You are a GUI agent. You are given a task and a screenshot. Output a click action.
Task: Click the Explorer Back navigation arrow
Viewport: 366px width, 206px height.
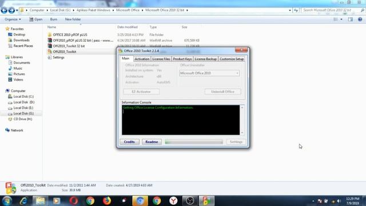click(x=4, y=10)
